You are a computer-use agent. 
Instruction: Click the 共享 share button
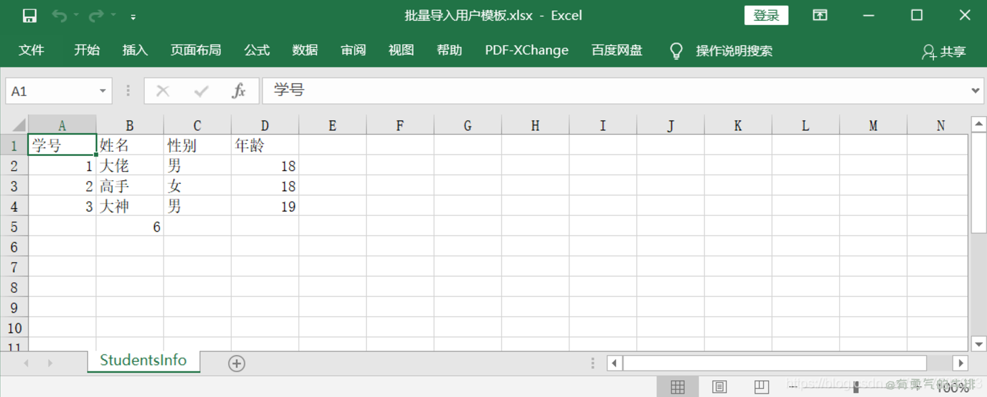pos(944,51)
